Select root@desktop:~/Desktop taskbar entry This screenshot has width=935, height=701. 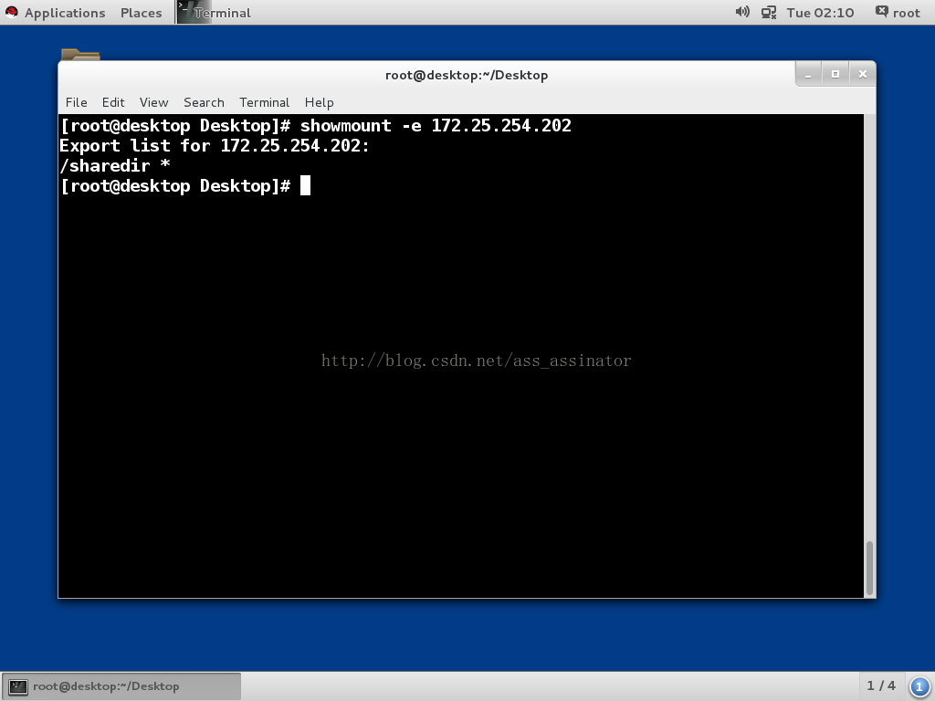pos(121,686)
